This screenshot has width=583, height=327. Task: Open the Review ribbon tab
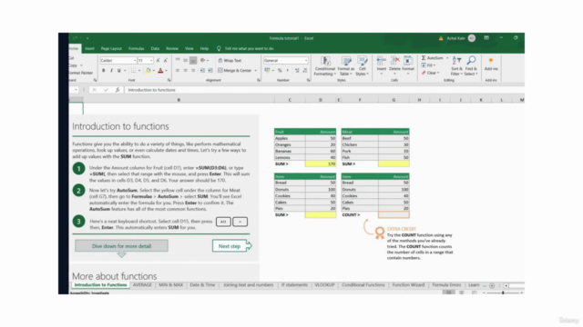172,48
